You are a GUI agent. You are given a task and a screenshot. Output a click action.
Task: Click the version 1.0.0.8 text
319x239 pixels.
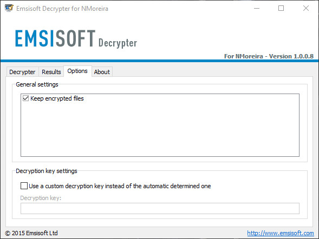pos(269,56)
